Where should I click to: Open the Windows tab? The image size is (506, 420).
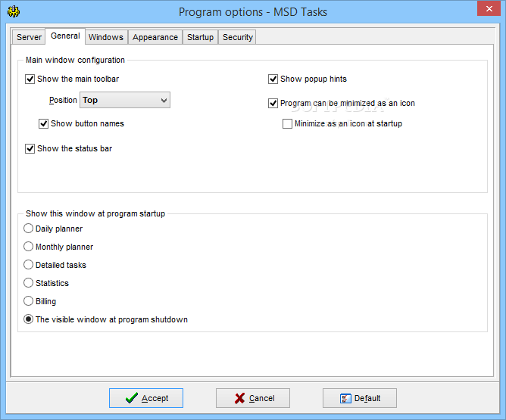(x=106, y=37)
